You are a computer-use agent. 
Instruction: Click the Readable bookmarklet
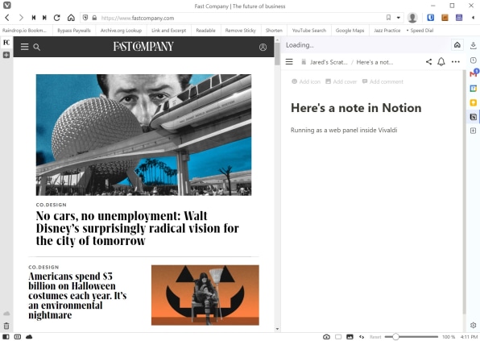[x=205, y=31]
